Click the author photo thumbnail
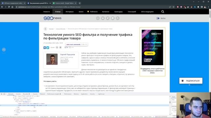Viewport: 211px width, 118px height. [52, 59]
